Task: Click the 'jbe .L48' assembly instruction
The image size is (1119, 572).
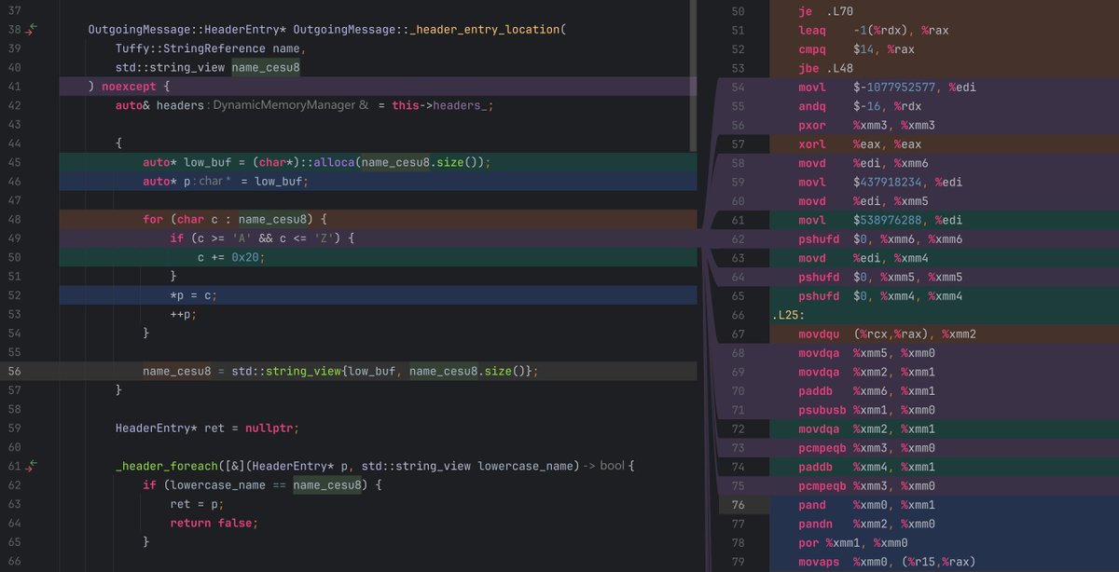Action: pos(825,68)
